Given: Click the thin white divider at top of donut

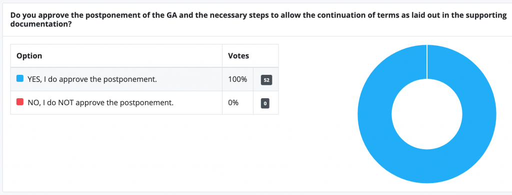Looking at the screenshot, I should coord(427,62).
